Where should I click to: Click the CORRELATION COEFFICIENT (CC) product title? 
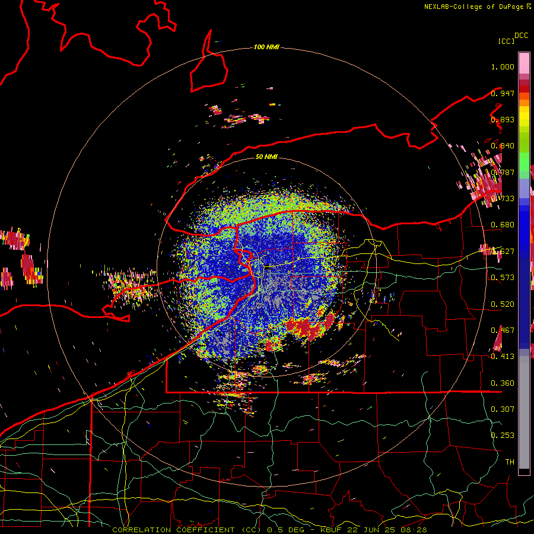tap(188, 530)
